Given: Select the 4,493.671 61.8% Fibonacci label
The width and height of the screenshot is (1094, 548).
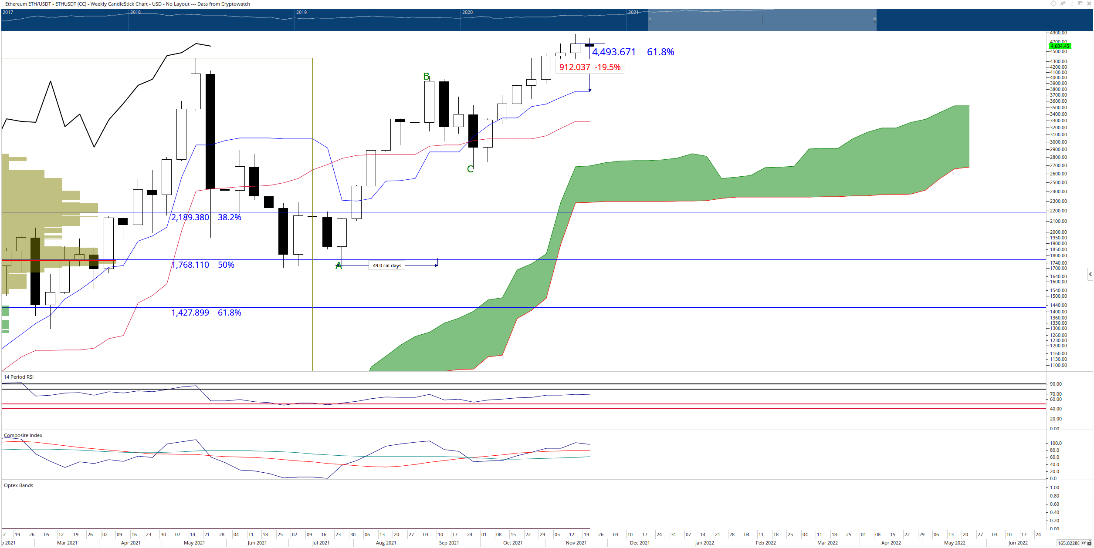Looking at the screenshot, I should coord(633,52).
